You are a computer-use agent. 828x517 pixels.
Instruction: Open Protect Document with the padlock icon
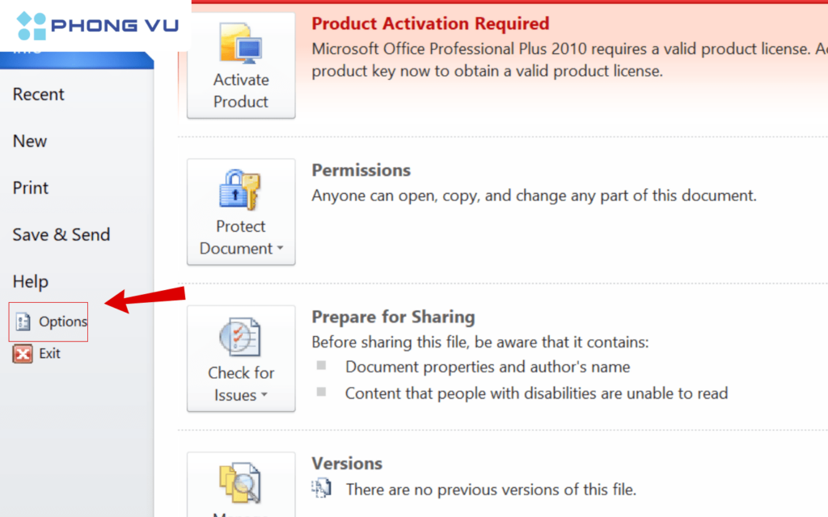tap(240, 191)
